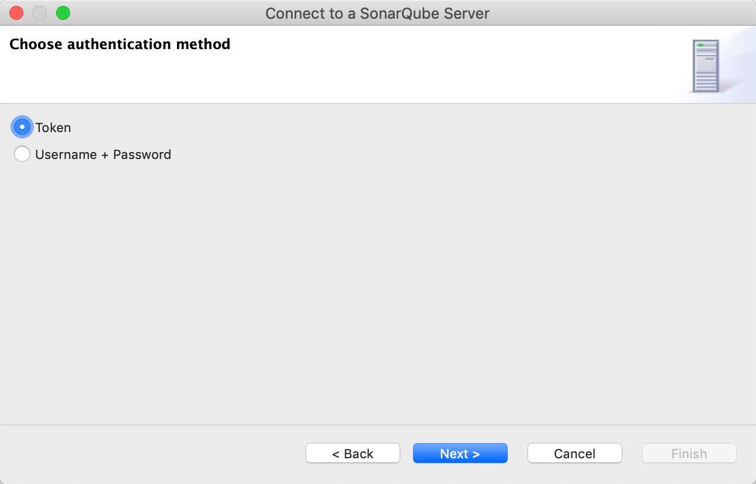Click empty title bar right of window title

click(x=613, y=13)
